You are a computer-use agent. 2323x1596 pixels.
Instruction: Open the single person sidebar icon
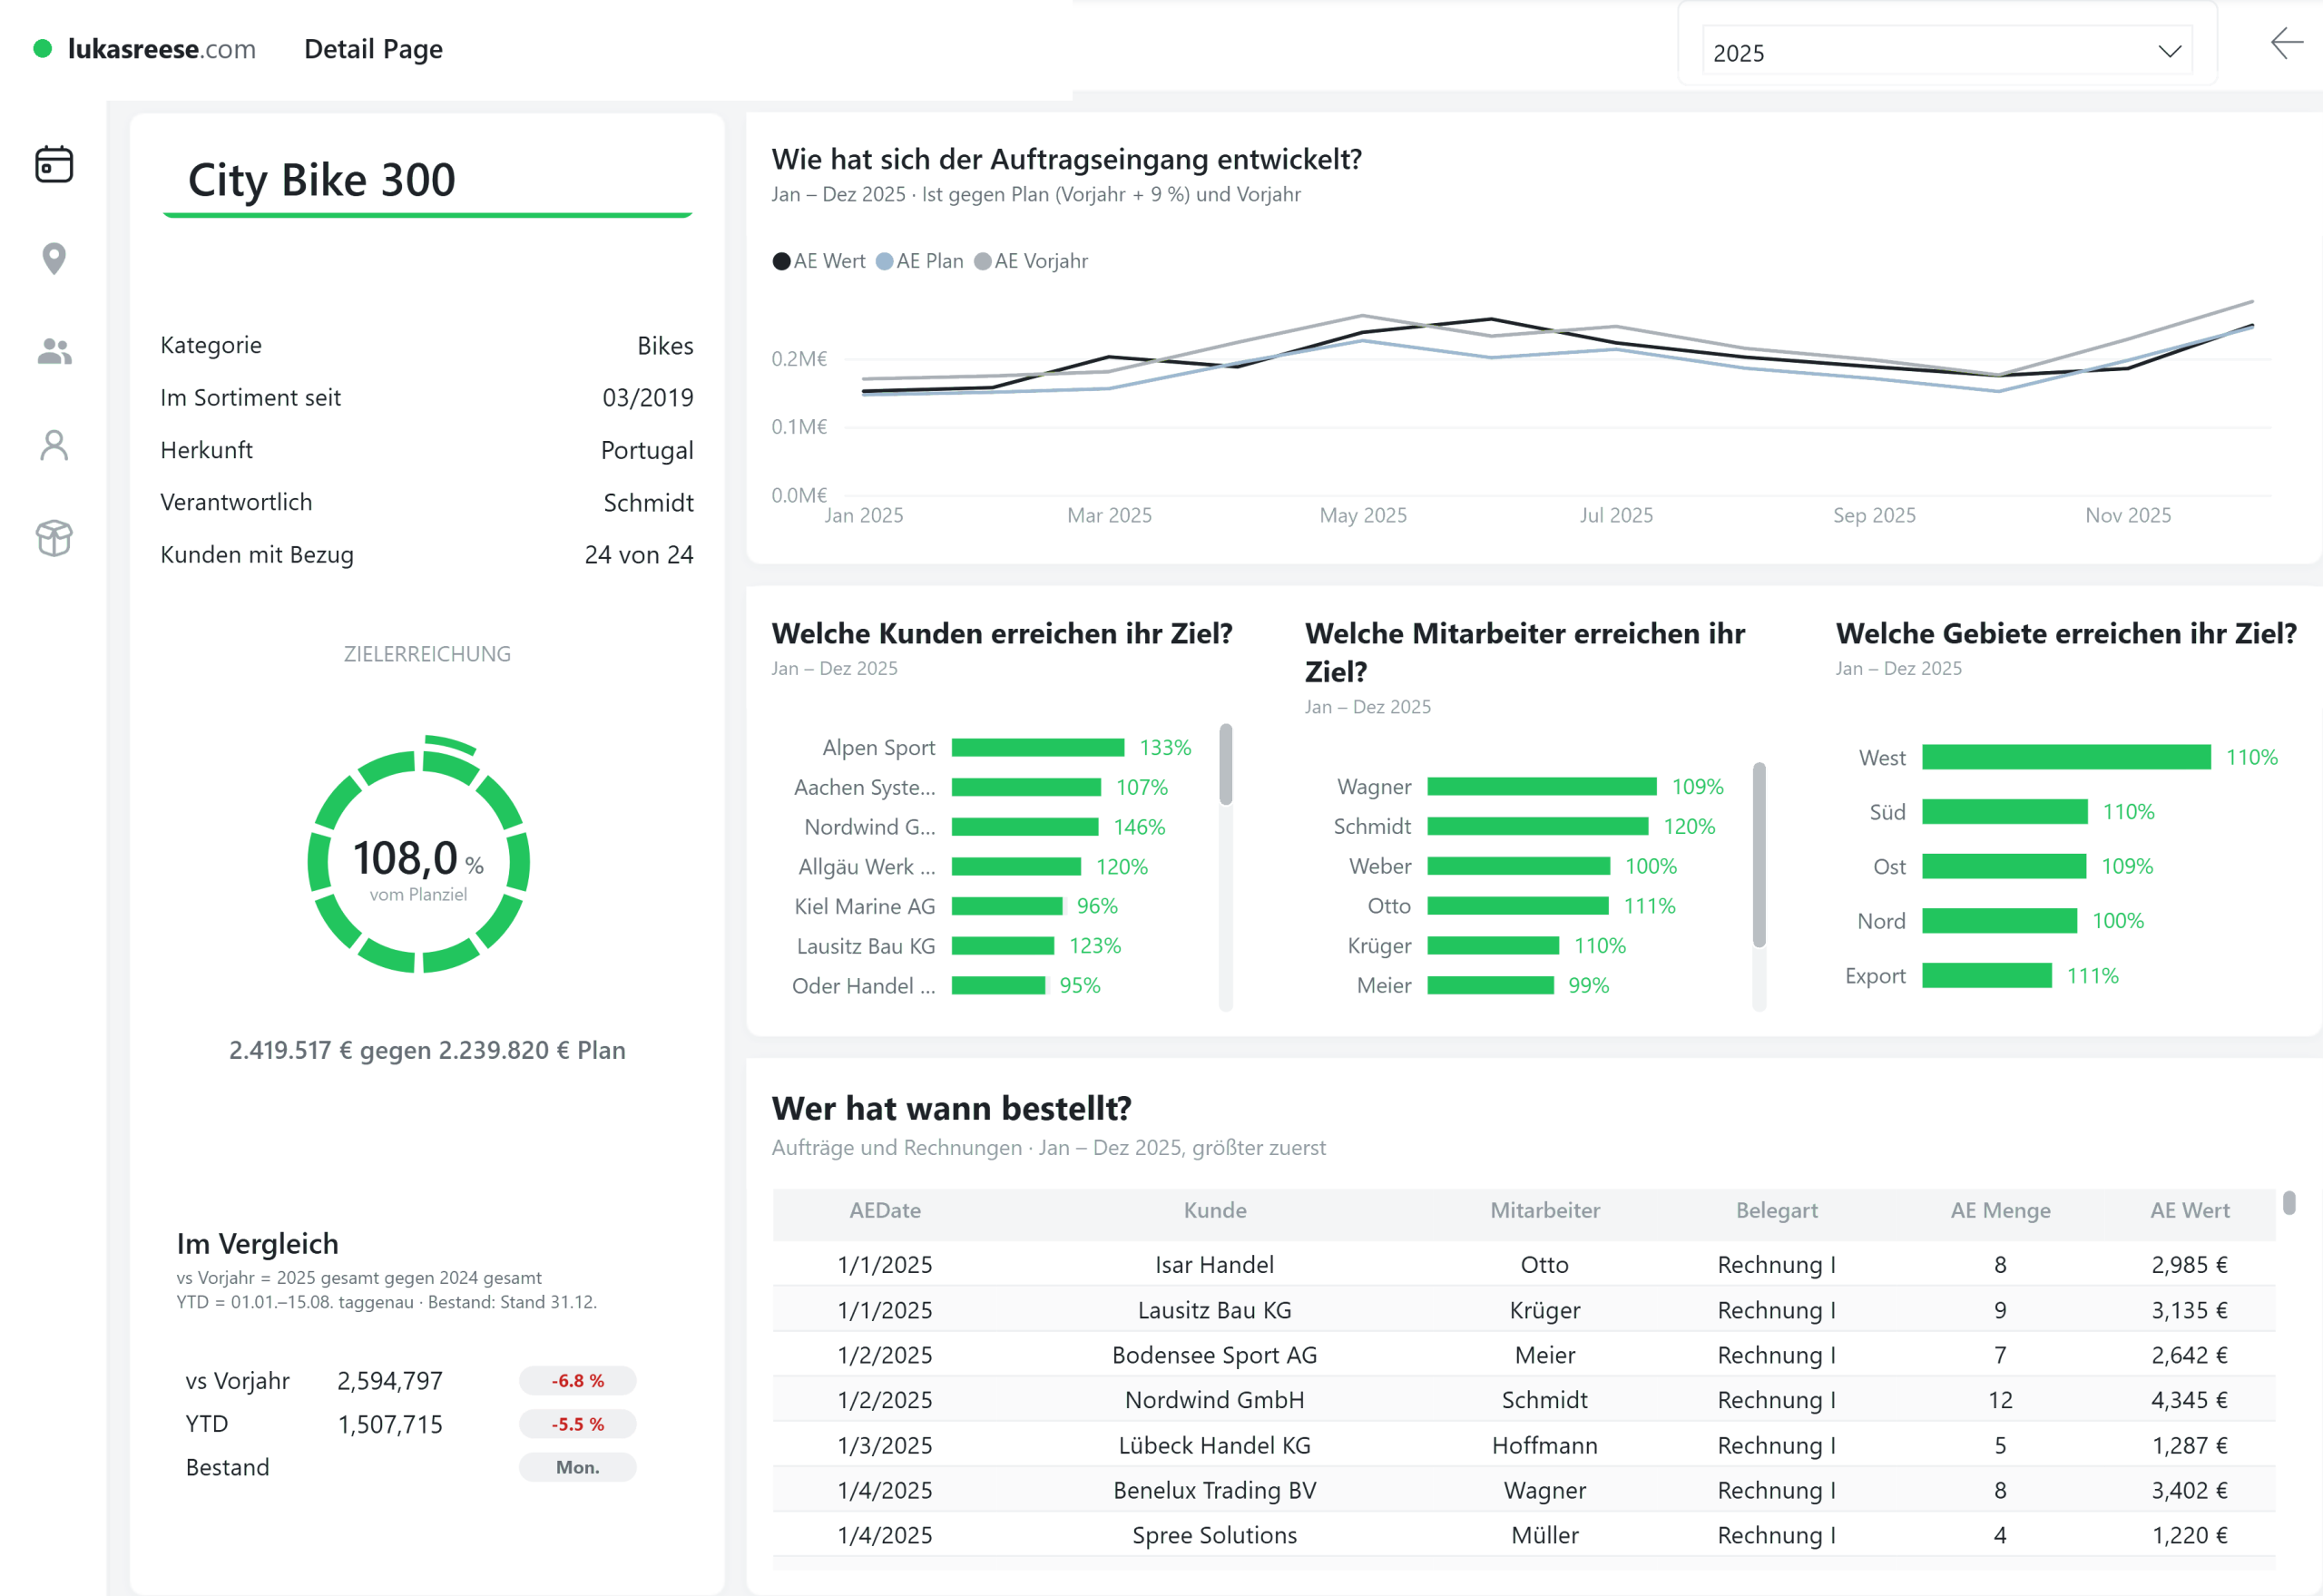pyautogui.click(x=54, y=445)
